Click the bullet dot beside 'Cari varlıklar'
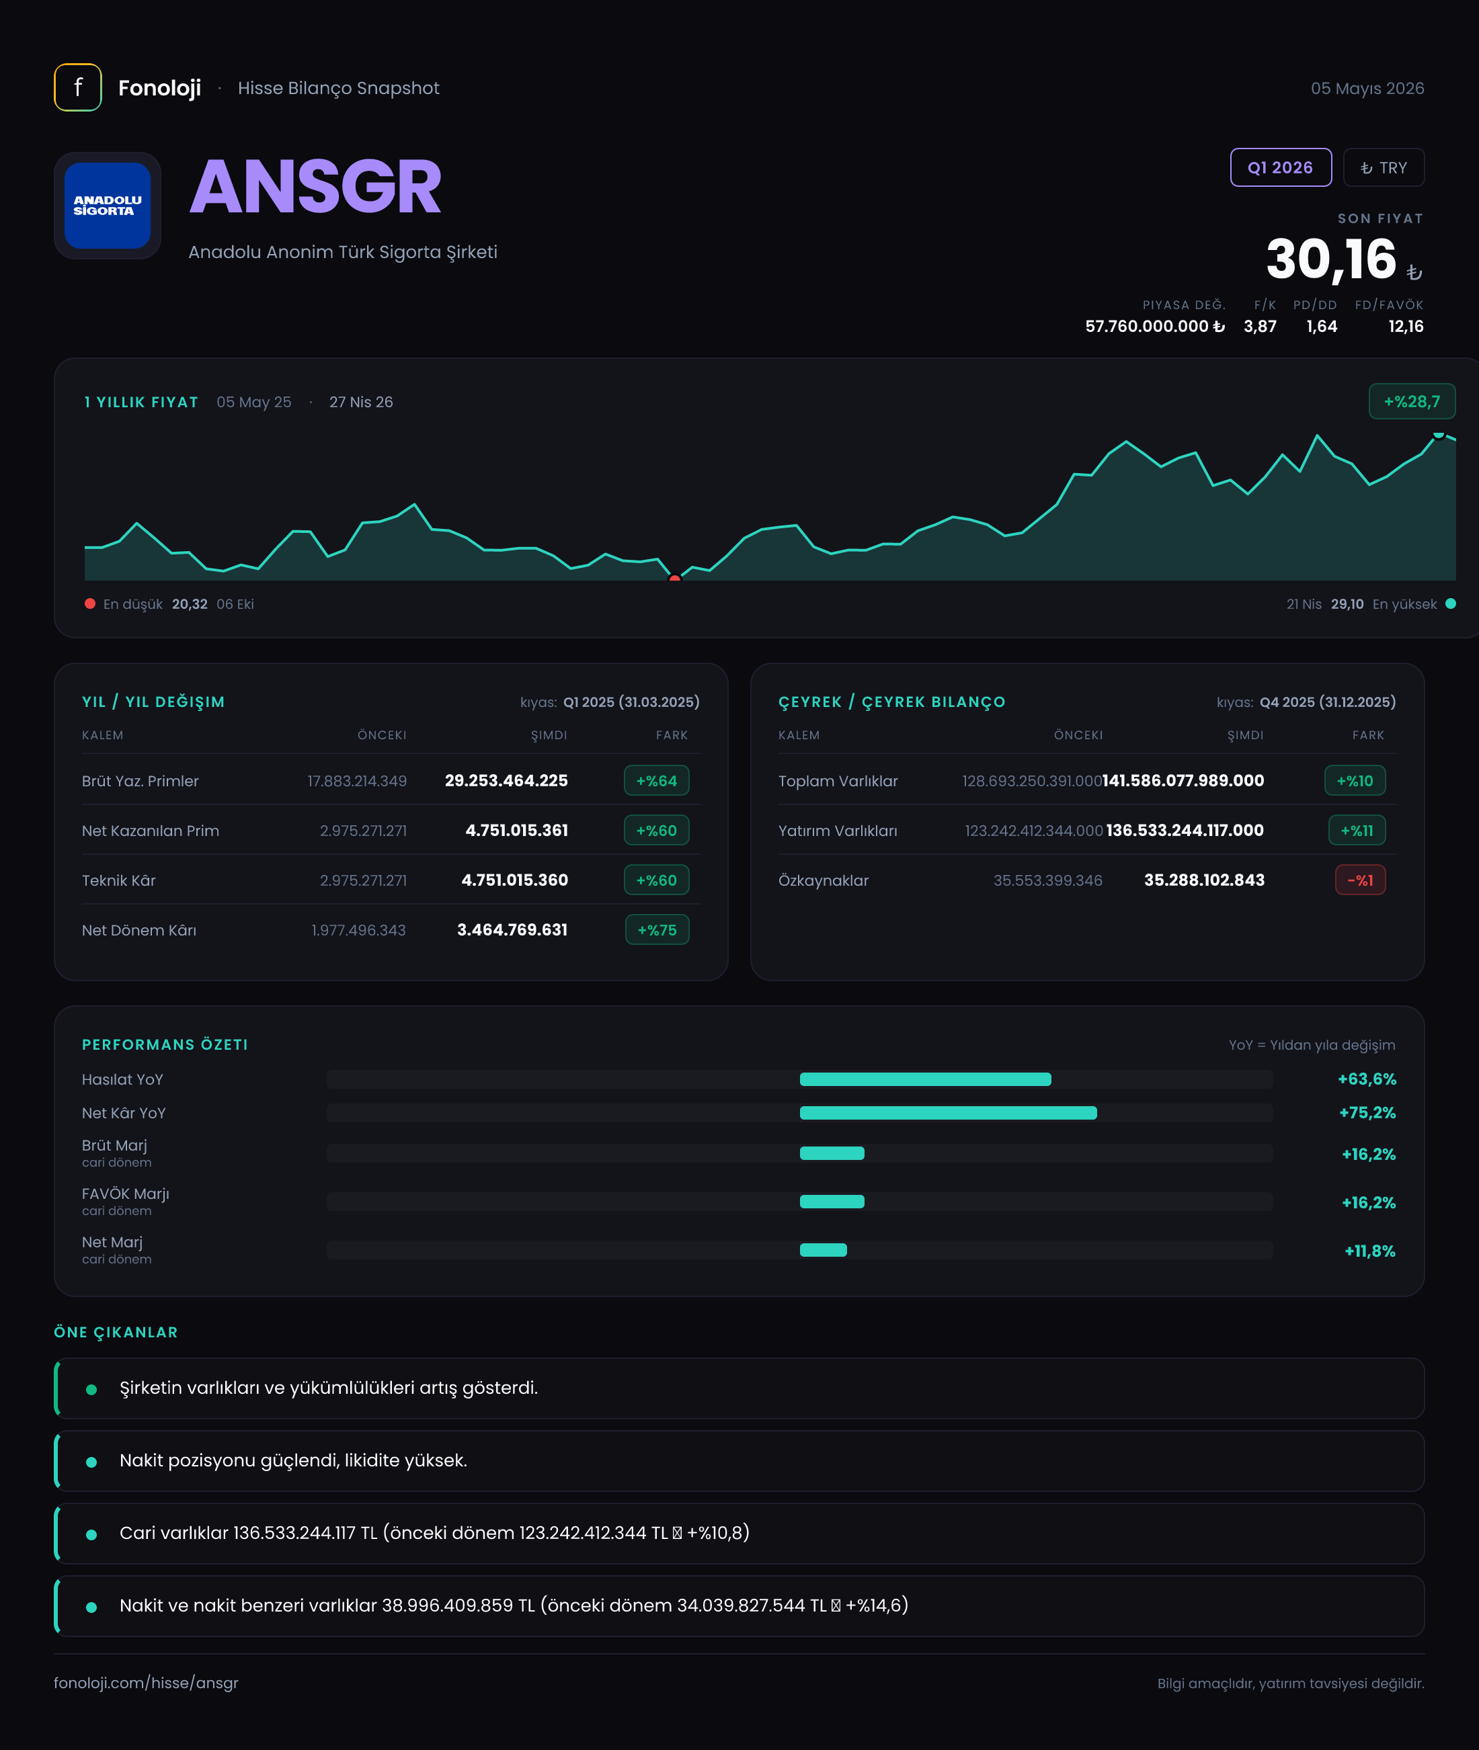The width and height of the screenshot is (1479, 1750). (91, 1534)
